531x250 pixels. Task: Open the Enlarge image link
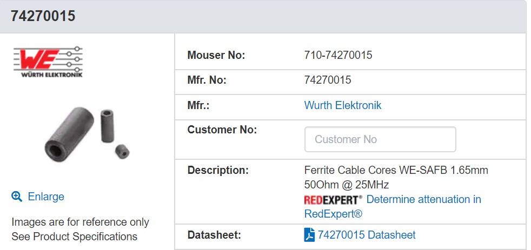point(46,197)
